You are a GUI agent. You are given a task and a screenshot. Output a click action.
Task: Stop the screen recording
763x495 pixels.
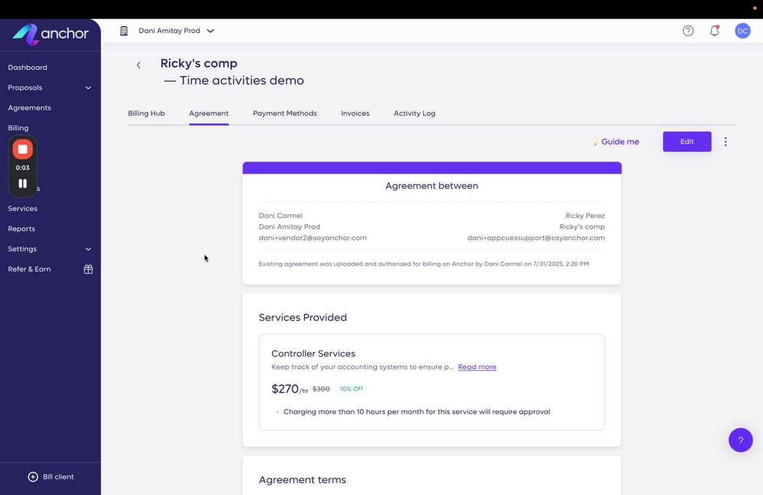pyautogui.click(x=23, y=149)
